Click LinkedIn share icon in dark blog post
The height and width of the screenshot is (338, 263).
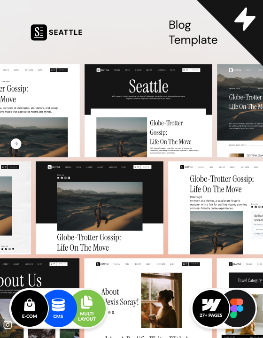pyautogui.click(x=69, y=178)
